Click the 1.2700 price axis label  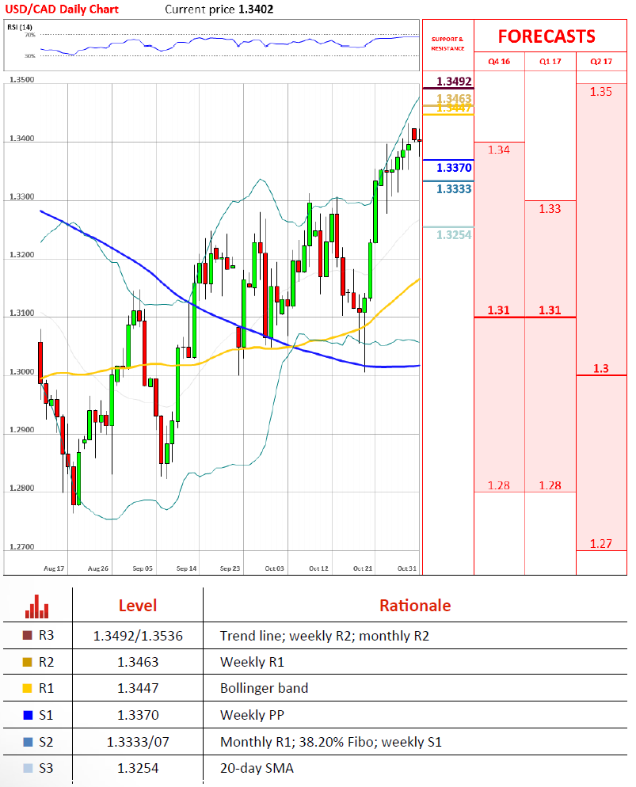22,546
